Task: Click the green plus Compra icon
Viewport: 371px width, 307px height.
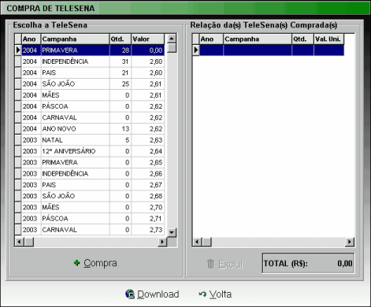Action: 76,263
